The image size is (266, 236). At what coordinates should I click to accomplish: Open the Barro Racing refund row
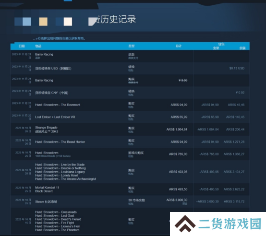(130, 56)
